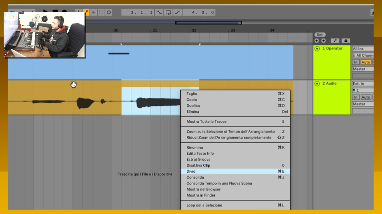Screen dimensions: 382x214
Task: Click the Punch-In switch icon
Action: 159,13
